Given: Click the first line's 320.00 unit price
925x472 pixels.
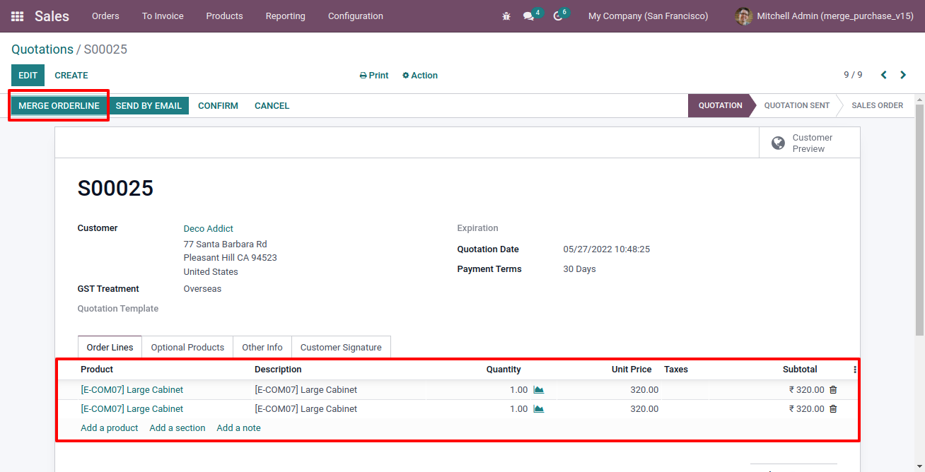Looking at the screenshot, I should tap(644, 390).
